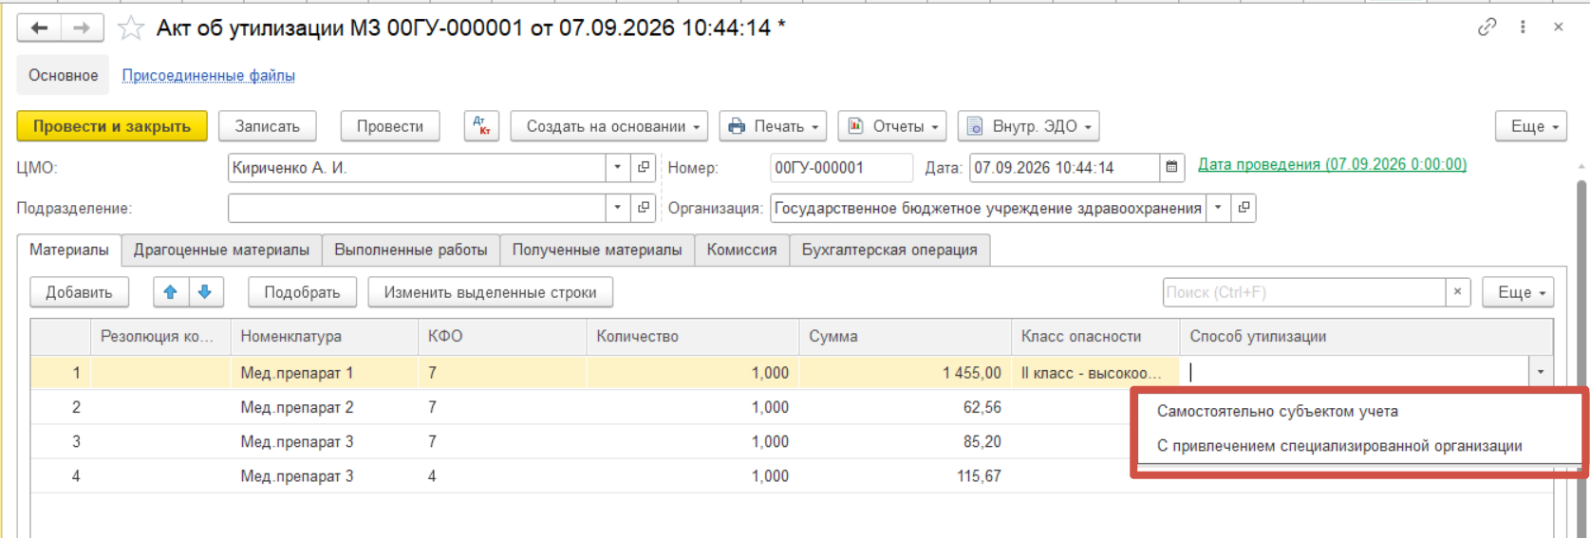Click the Провести и закрыть button

(x=112, y=126)
